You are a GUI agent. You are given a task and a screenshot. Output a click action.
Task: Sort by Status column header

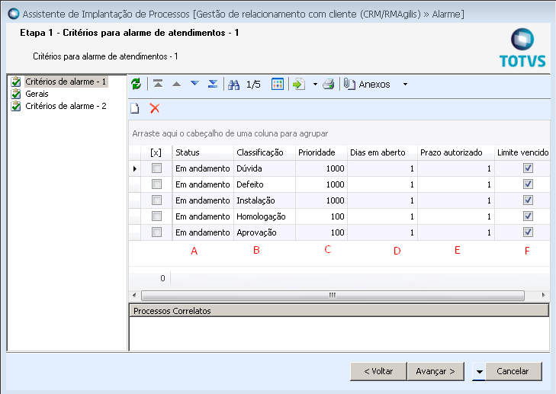tap(203, 152)
